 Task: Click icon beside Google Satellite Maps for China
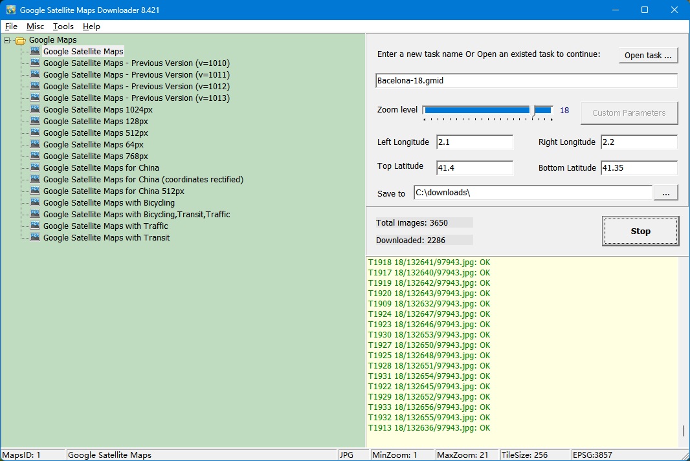35,167
